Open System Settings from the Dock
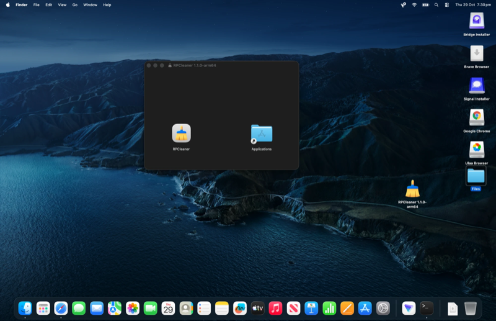The image size is (496, 321). pyautogui.click(x=383, y=308)
